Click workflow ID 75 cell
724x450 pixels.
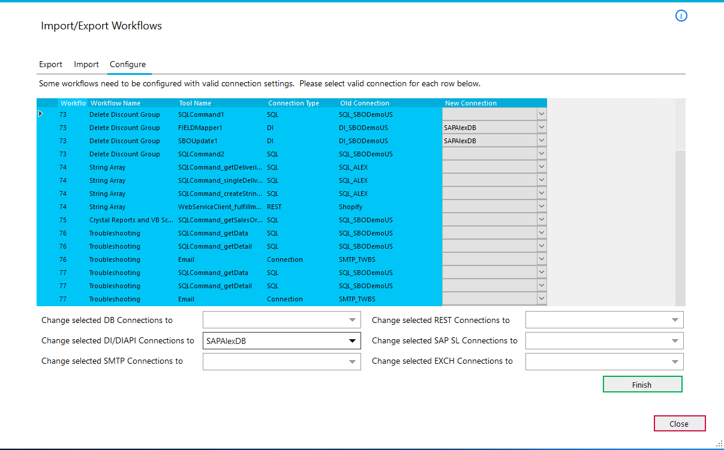[73, 219]
